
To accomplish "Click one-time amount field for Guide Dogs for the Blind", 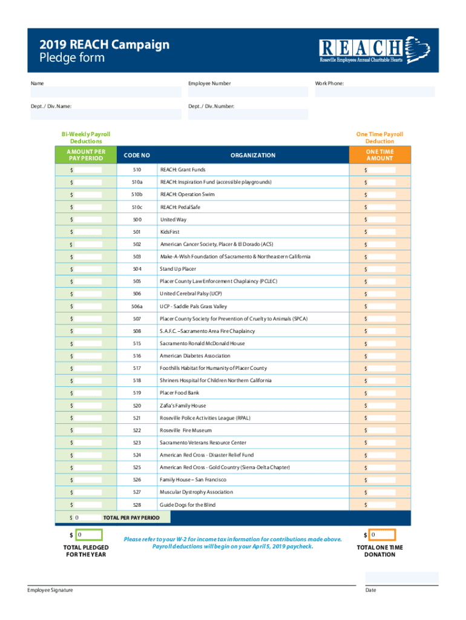I will click(382, 505).
